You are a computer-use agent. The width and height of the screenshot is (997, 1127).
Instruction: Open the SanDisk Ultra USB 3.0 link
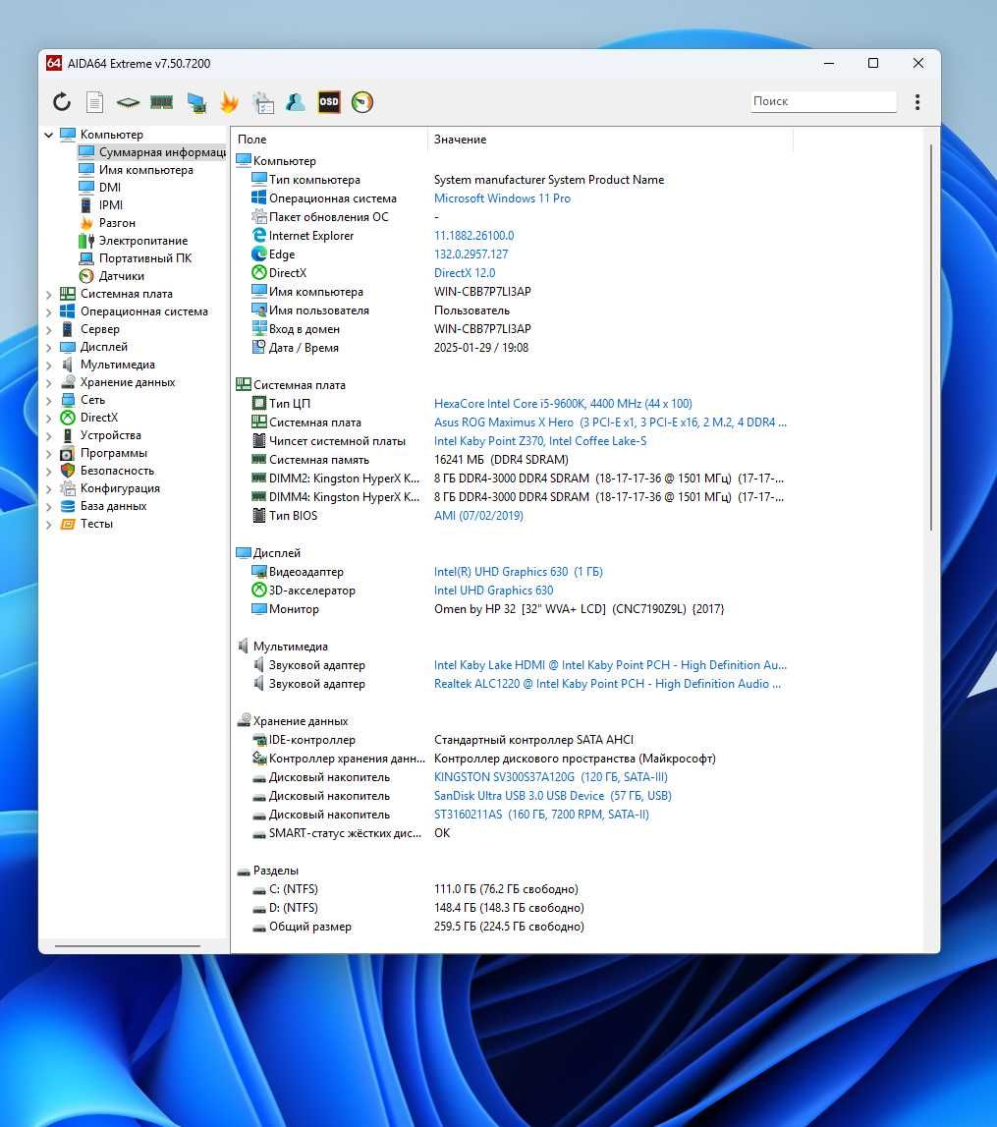[x=553, y=797]
